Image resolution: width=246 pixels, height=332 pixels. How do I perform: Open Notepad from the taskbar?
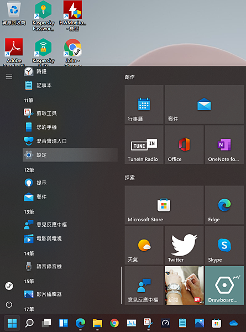(182, 323)
